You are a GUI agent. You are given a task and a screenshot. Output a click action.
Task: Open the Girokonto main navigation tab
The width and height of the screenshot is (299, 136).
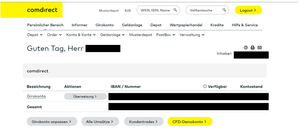coord(105,25)
